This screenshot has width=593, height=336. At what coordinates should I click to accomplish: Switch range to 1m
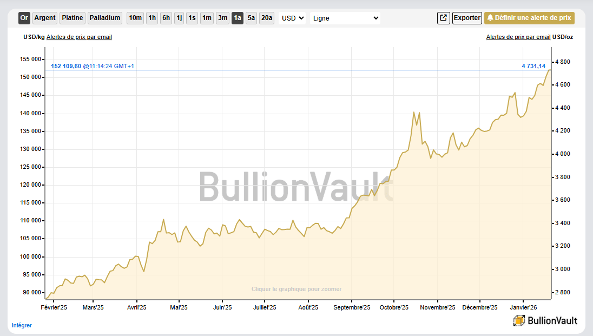coord(207,18)
